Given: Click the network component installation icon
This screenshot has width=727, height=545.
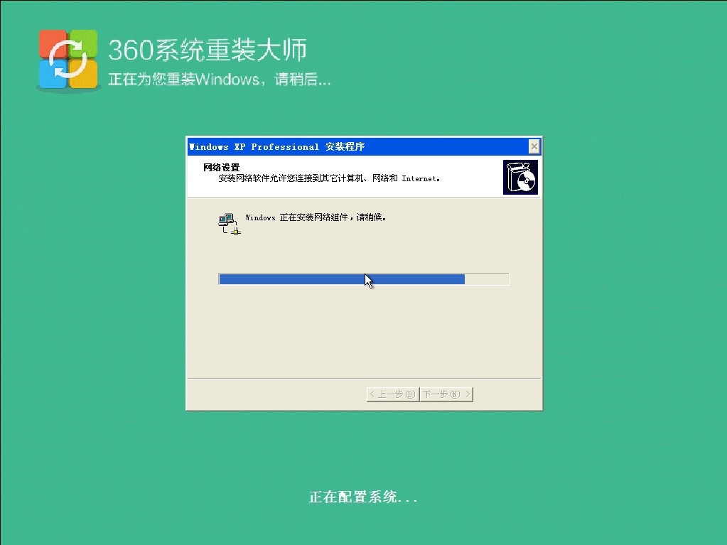Looking at the screenshot, I should click(229, 222).
